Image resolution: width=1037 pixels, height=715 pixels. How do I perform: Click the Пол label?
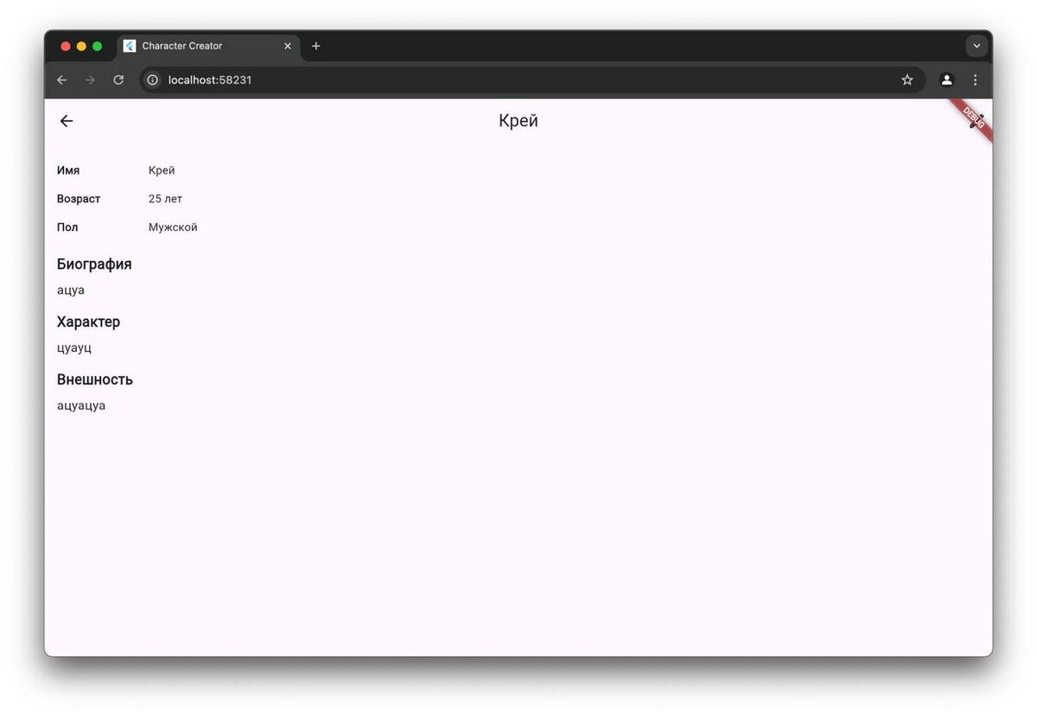point(67,227)
